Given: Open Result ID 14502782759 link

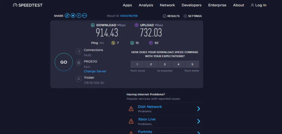Looking at the screenshot, I should (x=129, y=16).
